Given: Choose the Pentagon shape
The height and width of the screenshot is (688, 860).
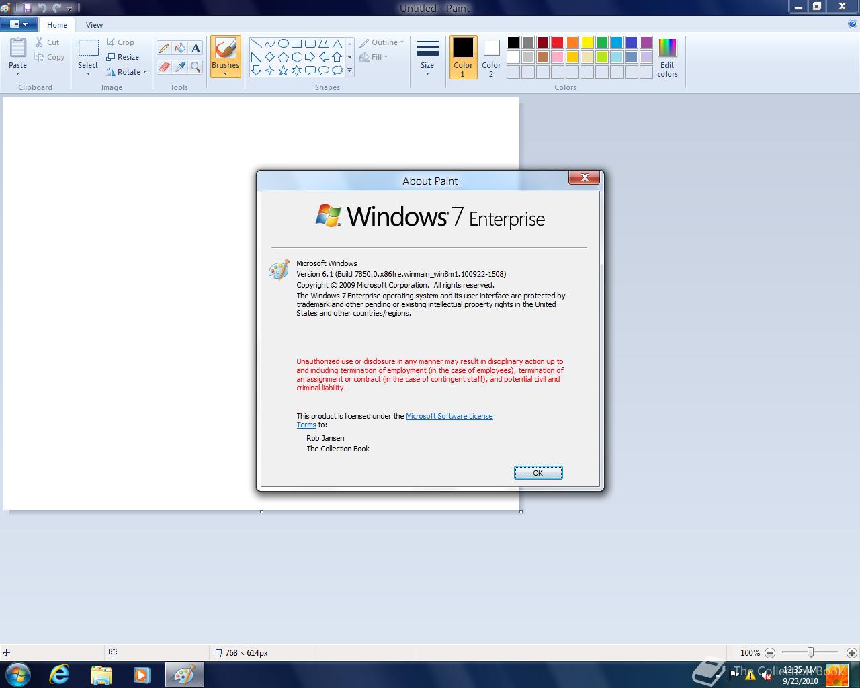Looking at the screenshot, I should click(x=284, y=57).
